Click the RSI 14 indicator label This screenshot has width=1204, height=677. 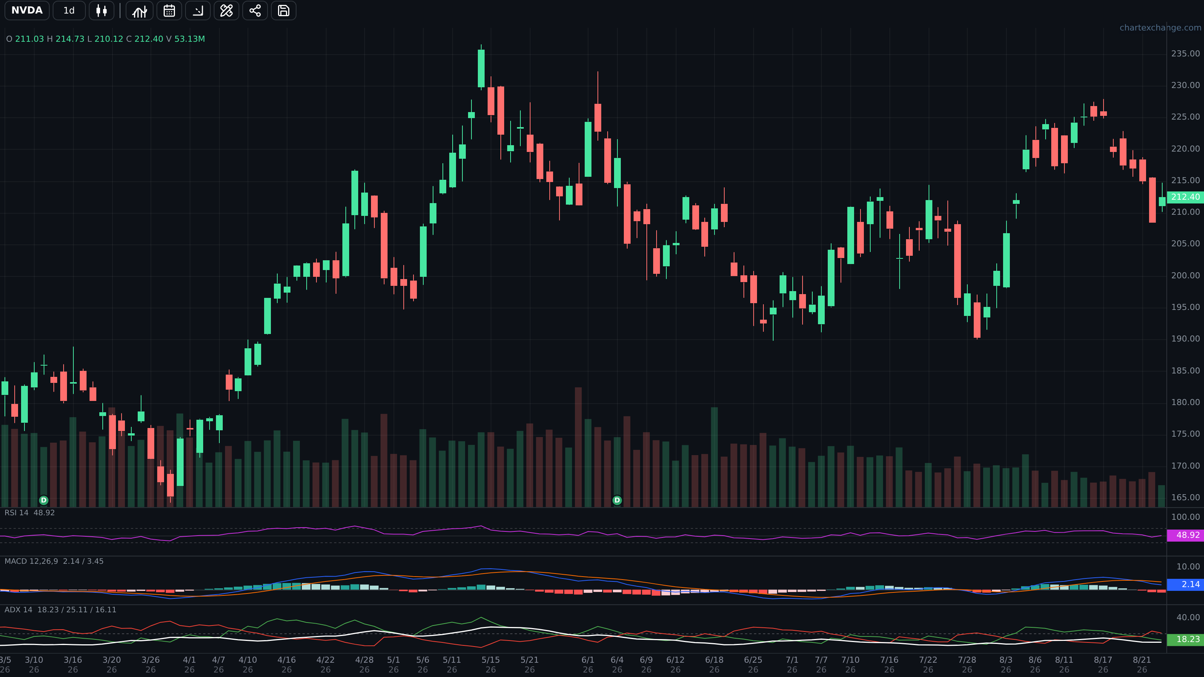pos(16,513)
